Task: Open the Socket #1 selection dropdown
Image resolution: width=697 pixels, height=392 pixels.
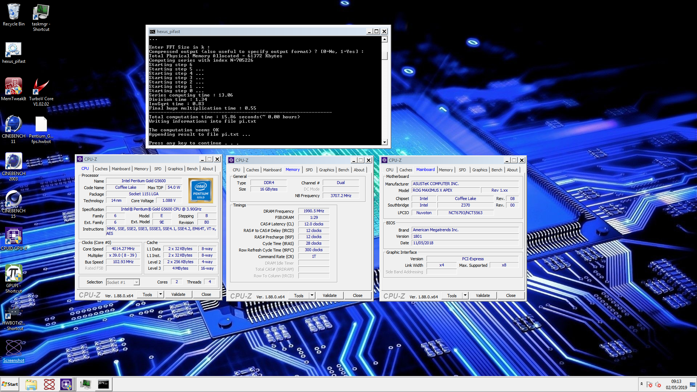Action: coord(123,282)
